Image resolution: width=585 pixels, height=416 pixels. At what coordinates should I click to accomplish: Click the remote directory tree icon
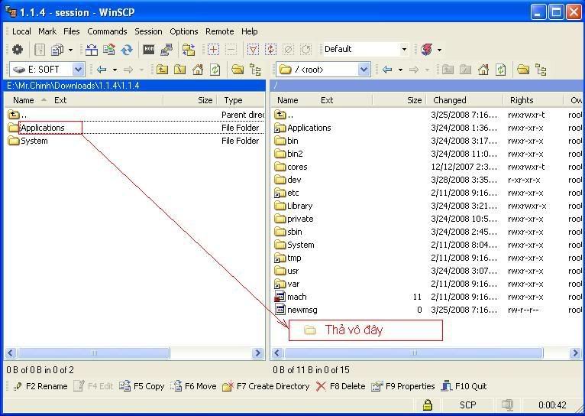tap(541, 70)
